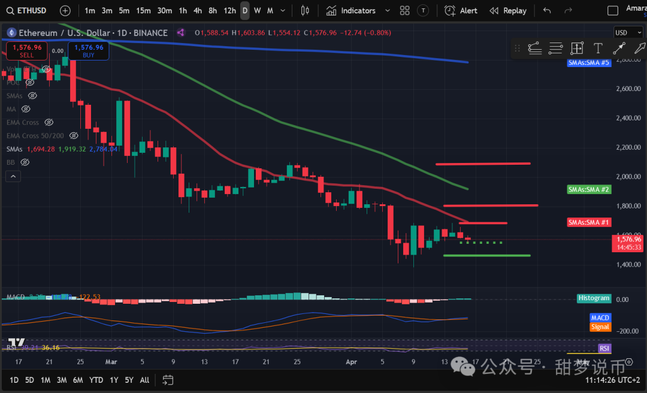Switch to the 4h timeframe
Image resolution: width=647 pixels, height=393 pixels.
click(198, 11)
